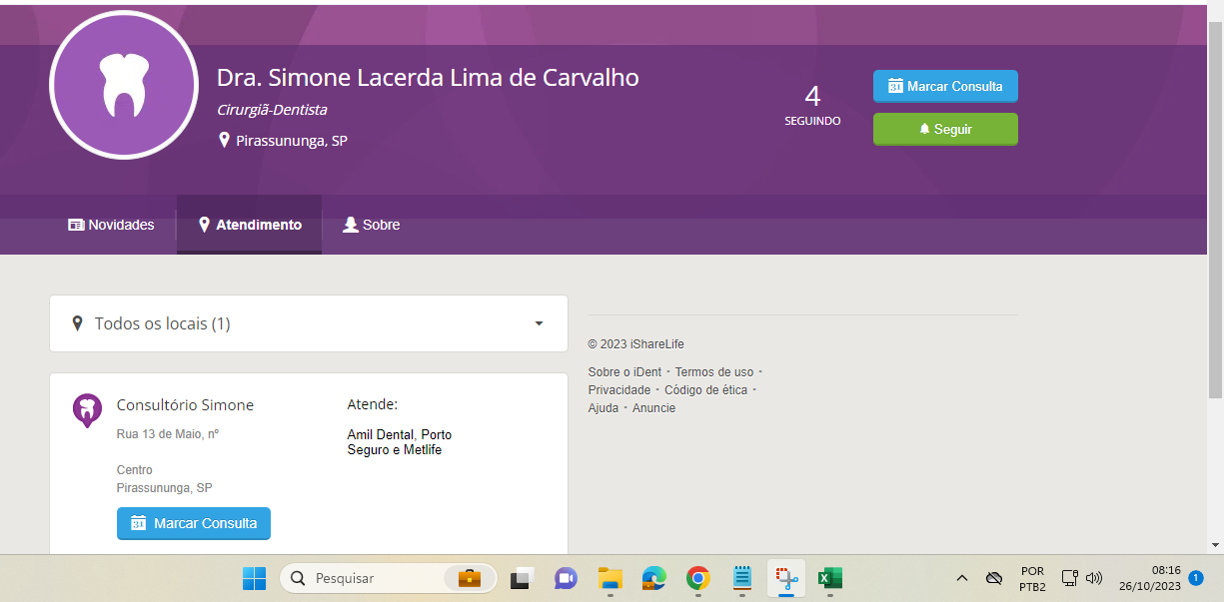Click the Consultório Simone tooth pin icon
Image resolution: width=1224 pixels, height=602 pixels.
click(x=87, y=409)
